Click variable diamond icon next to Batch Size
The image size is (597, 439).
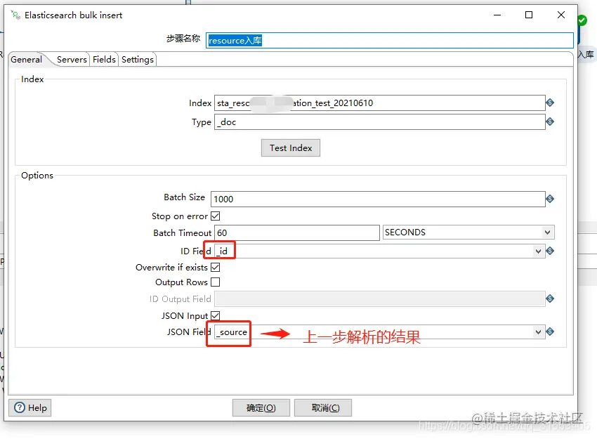click(x=550, y=199)
